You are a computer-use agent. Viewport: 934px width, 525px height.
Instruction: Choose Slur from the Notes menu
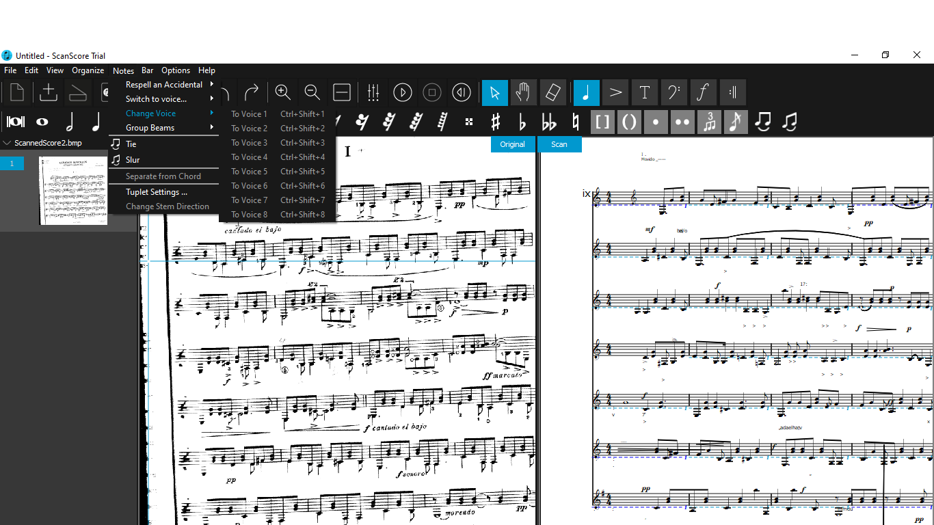164,160
